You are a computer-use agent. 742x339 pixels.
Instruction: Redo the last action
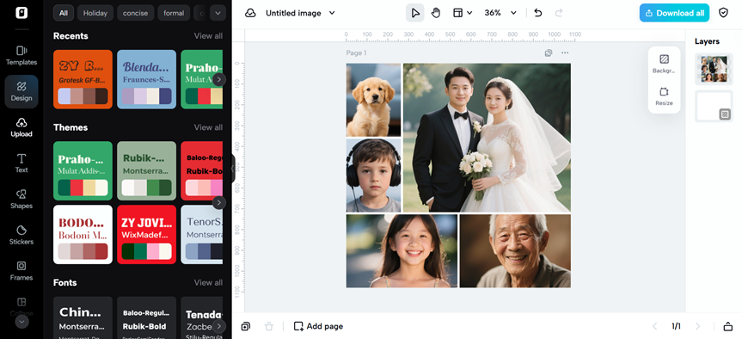(x=559, y=13)
